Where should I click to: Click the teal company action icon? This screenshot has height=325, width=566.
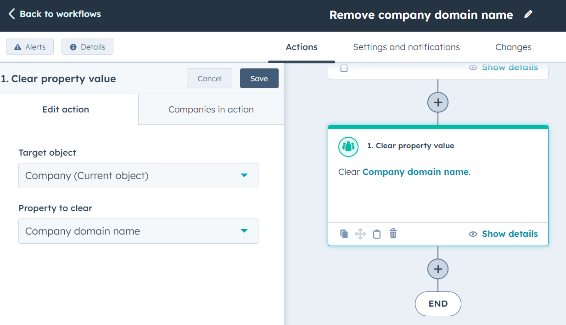point(348,146)
